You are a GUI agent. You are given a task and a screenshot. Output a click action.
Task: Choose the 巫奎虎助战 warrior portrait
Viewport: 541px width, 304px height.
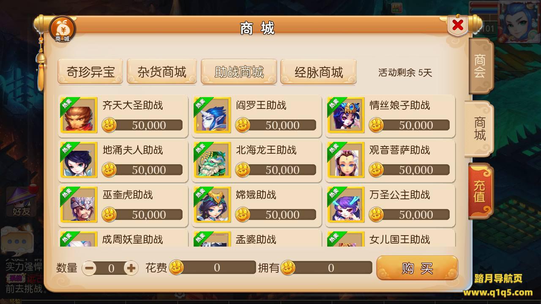(x=79, y=205)
